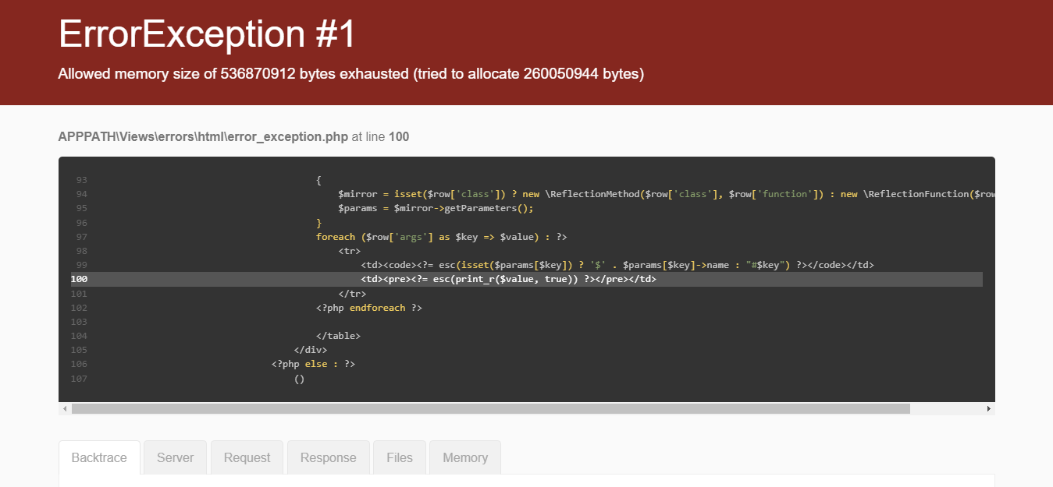The image size is (1053, 487).
Task: Click the ErrorException #1 heading
Action: tap(207, 34)
